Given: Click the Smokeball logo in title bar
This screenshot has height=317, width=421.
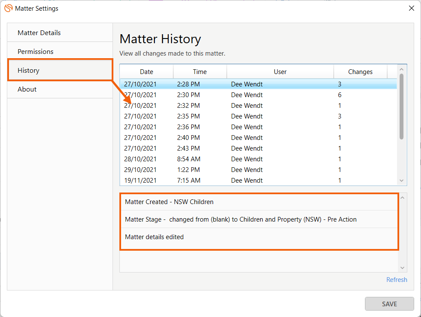Looking at the screenshot, I should [x=8, y=8].
